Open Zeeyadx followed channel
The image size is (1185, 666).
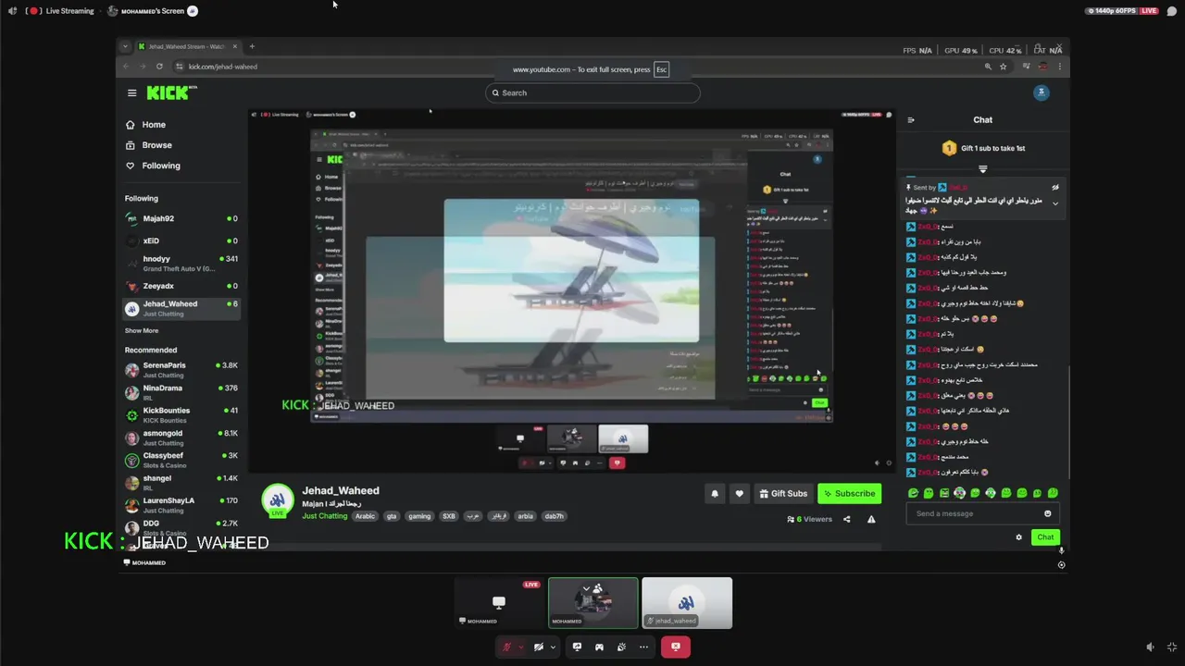point(181,286)
